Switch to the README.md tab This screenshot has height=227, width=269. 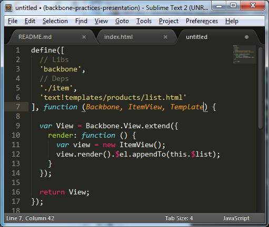point(35,37)
